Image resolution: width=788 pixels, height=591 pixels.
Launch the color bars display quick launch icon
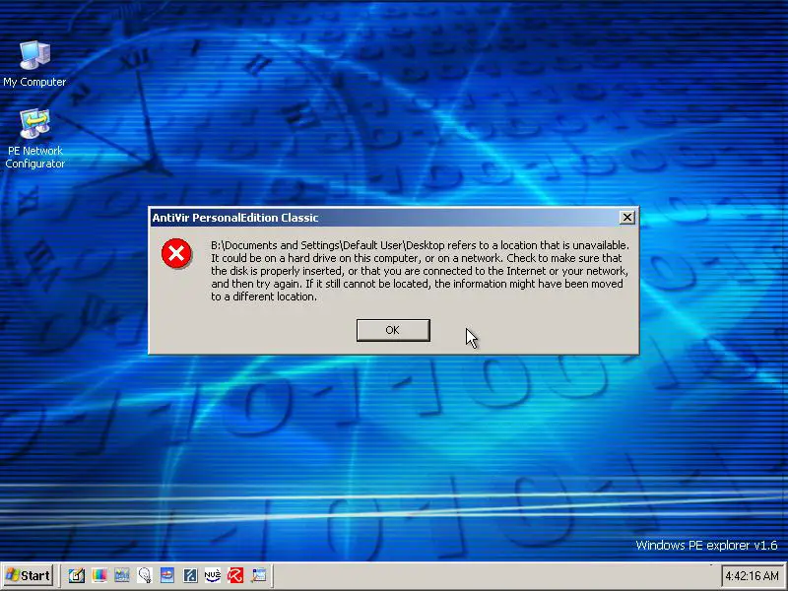(x=99, y=575)
